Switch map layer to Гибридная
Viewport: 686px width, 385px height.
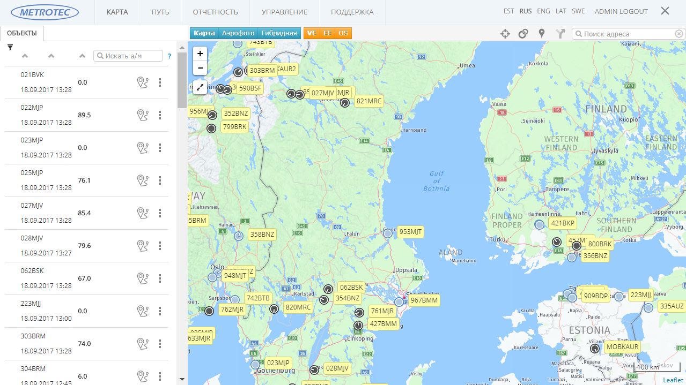pyautogui.click(x=279, y=33)
